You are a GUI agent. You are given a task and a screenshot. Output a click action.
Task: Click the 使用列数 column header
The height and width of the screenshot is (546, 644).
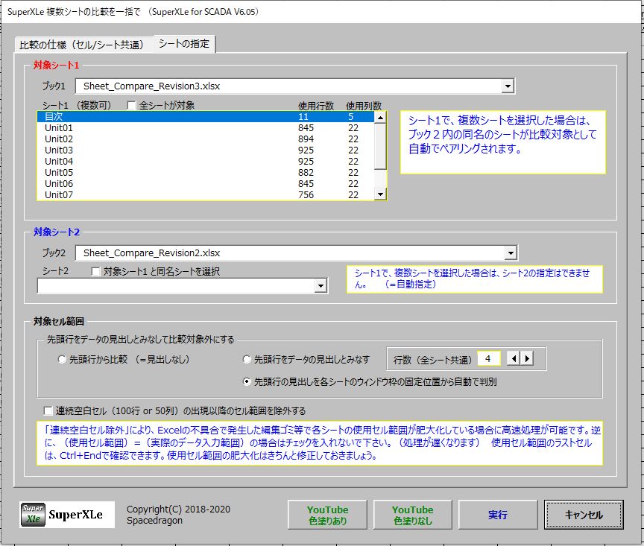(364, 106)
